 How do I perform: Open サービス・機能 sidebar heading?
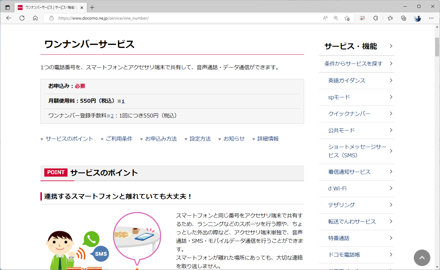[x=357, y=46]
